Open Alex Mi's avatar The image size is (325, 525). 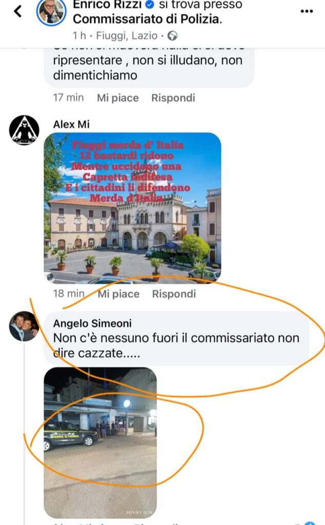[x=24, y=130]
